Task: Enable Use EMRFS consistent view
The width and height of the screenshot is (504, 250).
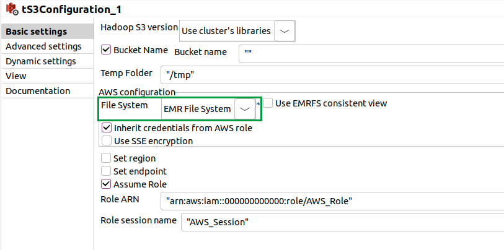Action: tap(268, 103)
